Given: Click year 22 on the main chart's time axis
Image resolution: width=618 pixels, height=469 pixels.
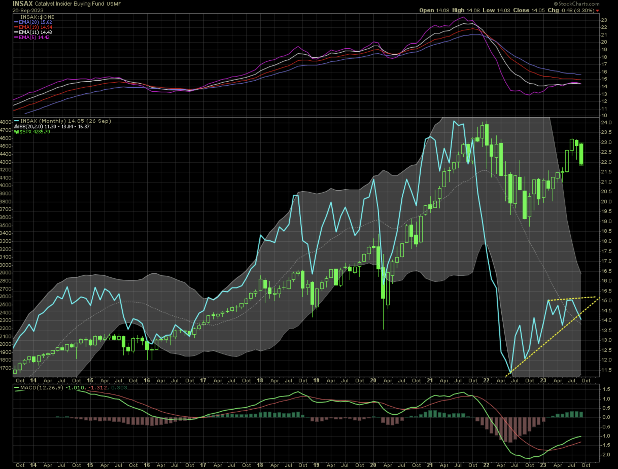Looking at the screenshot, I should coord(486,380).
